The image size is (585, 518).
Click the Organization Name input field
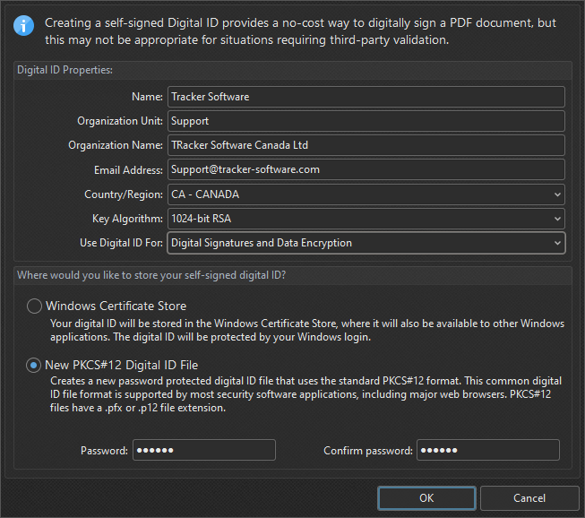coord(366,145)
